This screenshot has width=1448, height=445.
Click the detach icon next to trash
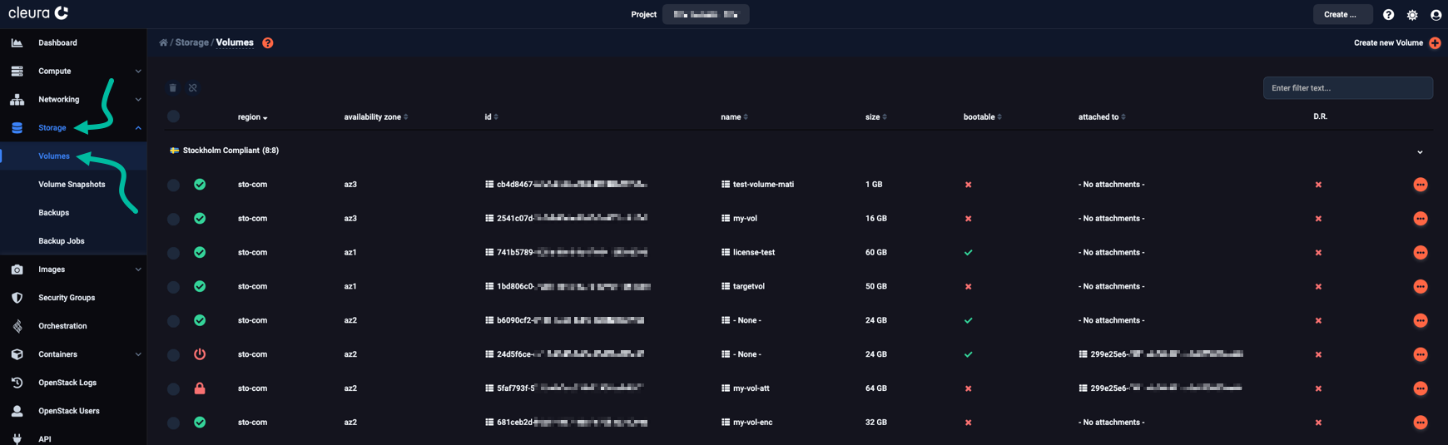pos(193,88)
